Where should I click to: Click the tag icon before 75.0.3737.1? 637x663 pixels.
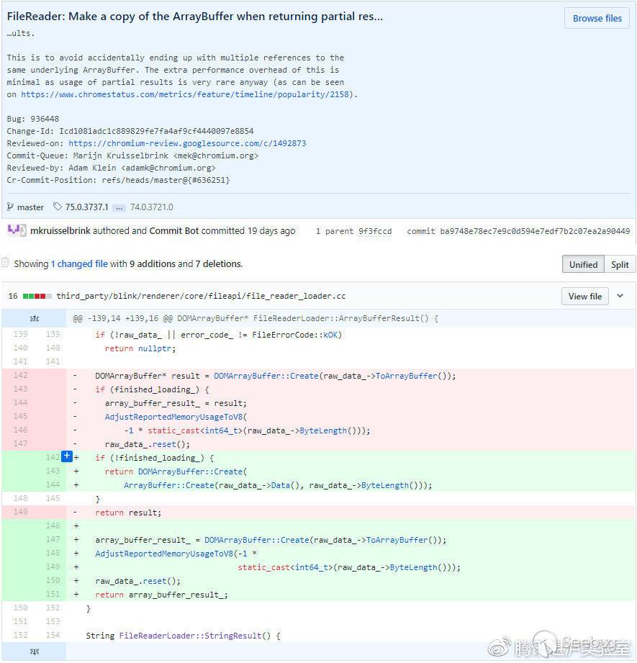pyautogui.click(x=58, y=207)
